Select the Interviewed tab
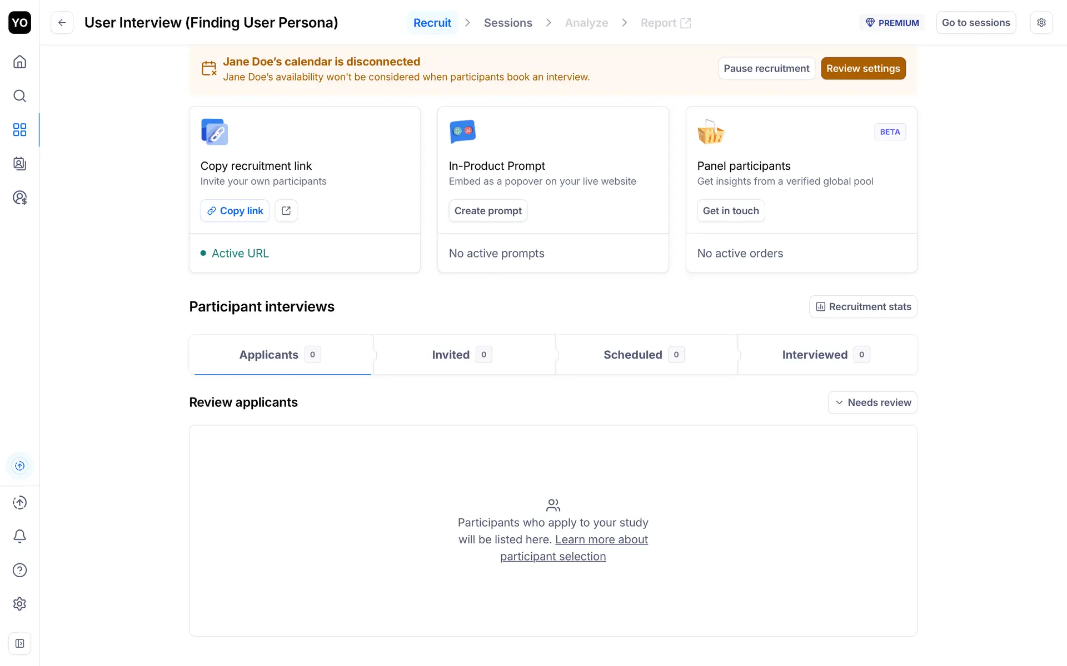This screenshot has height=666, width=1067. [826, 355]
